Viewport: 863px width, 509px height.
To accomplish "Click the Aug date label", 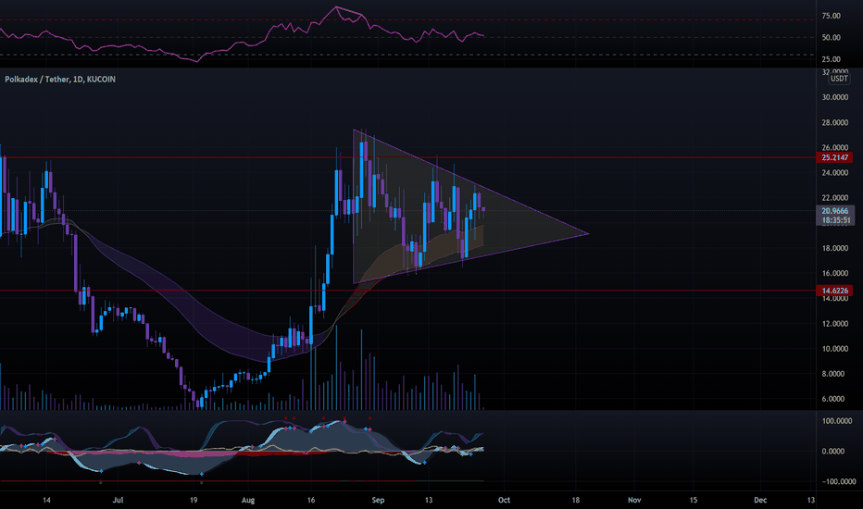I will coord(248,500).
